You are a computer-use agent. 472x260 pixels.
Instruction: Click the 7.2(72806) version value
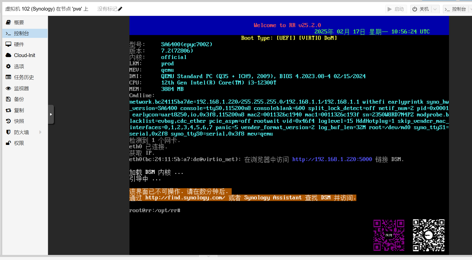pyautogui.click(x=177, y=51)
